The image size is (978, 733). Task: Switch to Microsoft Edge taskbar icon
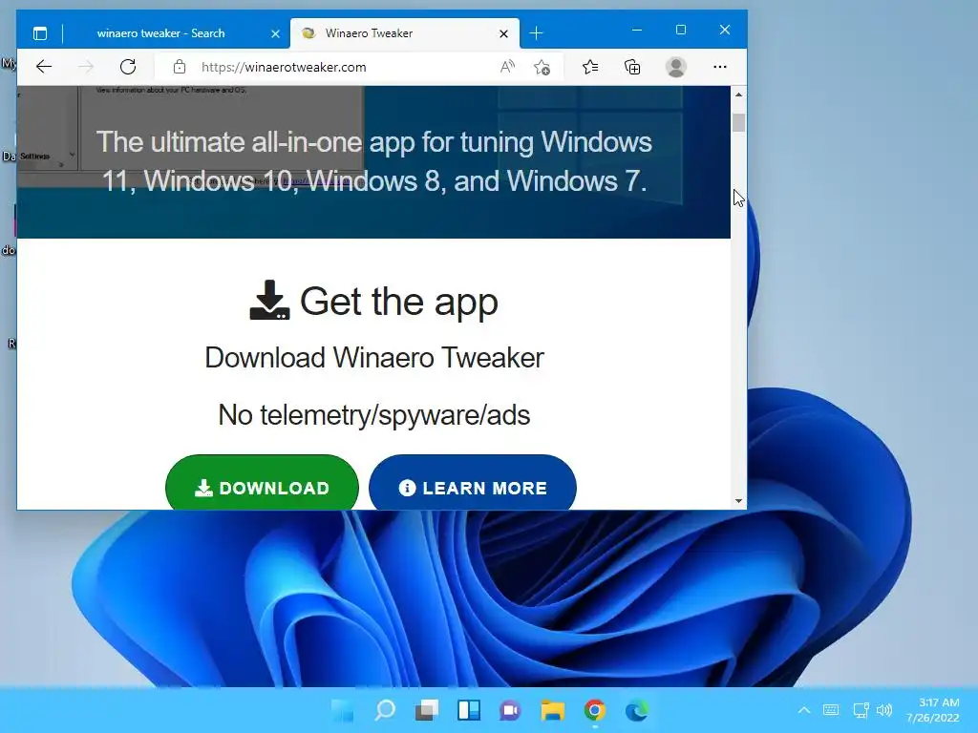pyautogui.click(x=637, y=710)
